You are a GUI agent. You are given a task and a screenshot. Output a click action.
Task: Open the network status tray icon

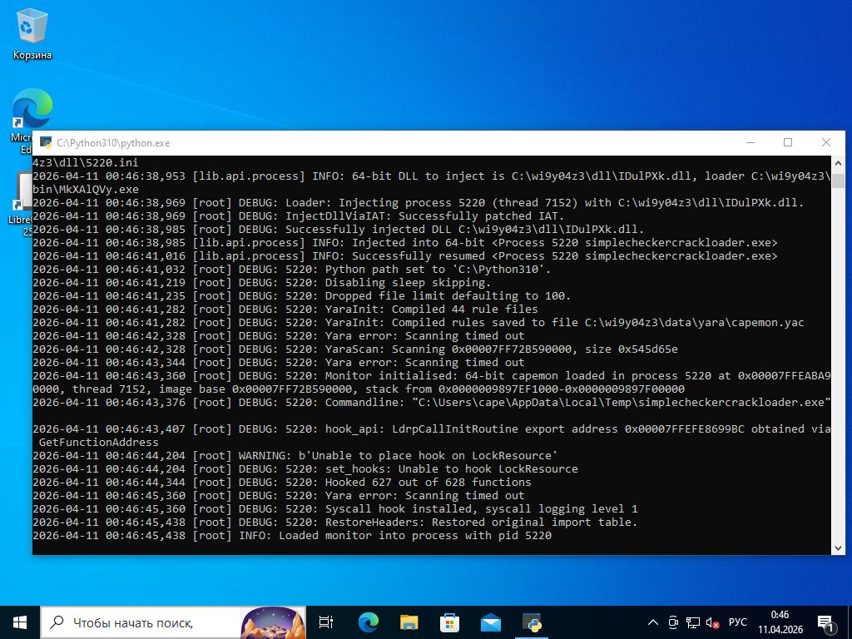693,622
